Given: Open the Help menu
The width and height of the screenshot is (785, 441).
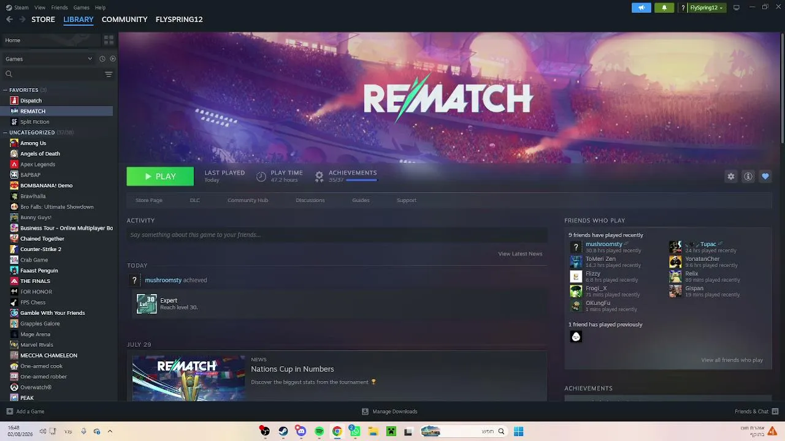Looking at the screenshot, I should click(x=100, y=8).
